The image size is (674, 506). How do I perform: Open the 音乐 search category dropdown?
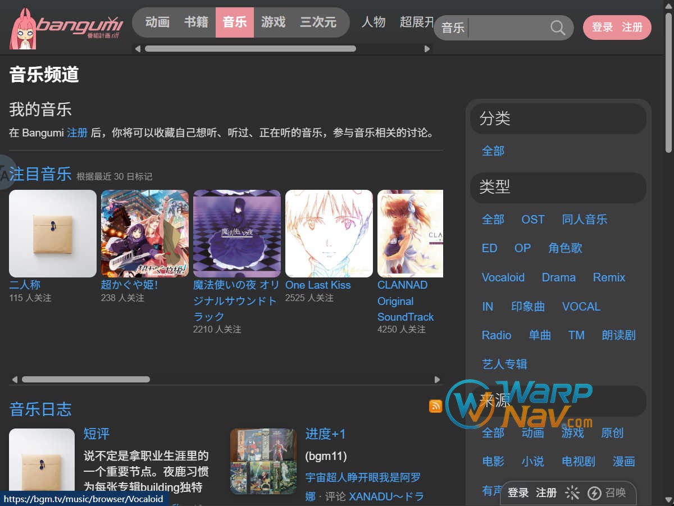pos(453,28)
